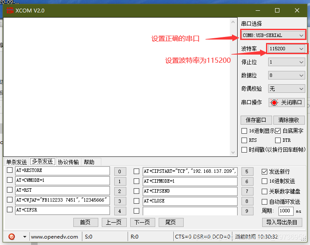Click send button 5 for AT+CIPSTART
Viewport: 310px width, 245px height.
[247, 171]
